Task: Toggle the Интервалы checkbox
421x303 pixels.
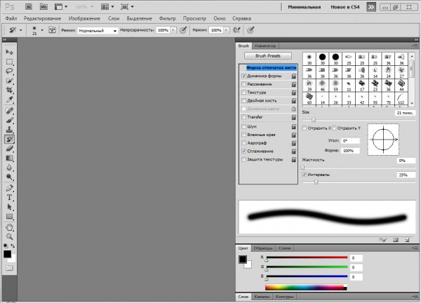Action: point(305,175)
